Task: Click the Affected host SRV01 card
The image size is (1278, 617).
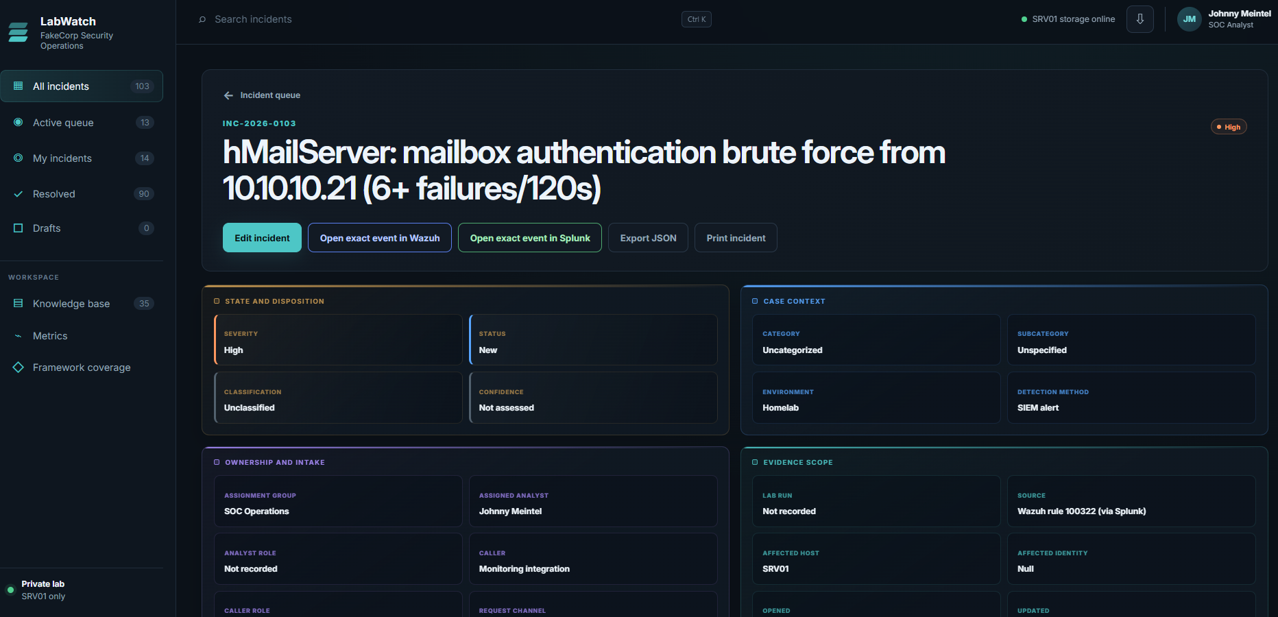Action: (x=876, y=559)
